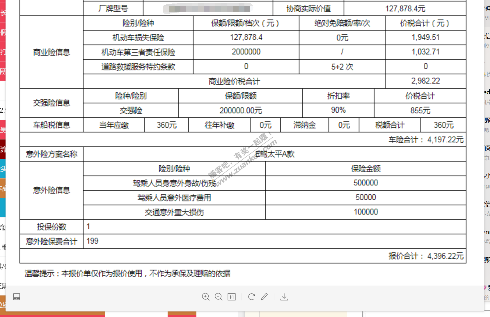490x317 pixels.
Task: Select the 50000 insured amount
Action: (x=366, y=197)
